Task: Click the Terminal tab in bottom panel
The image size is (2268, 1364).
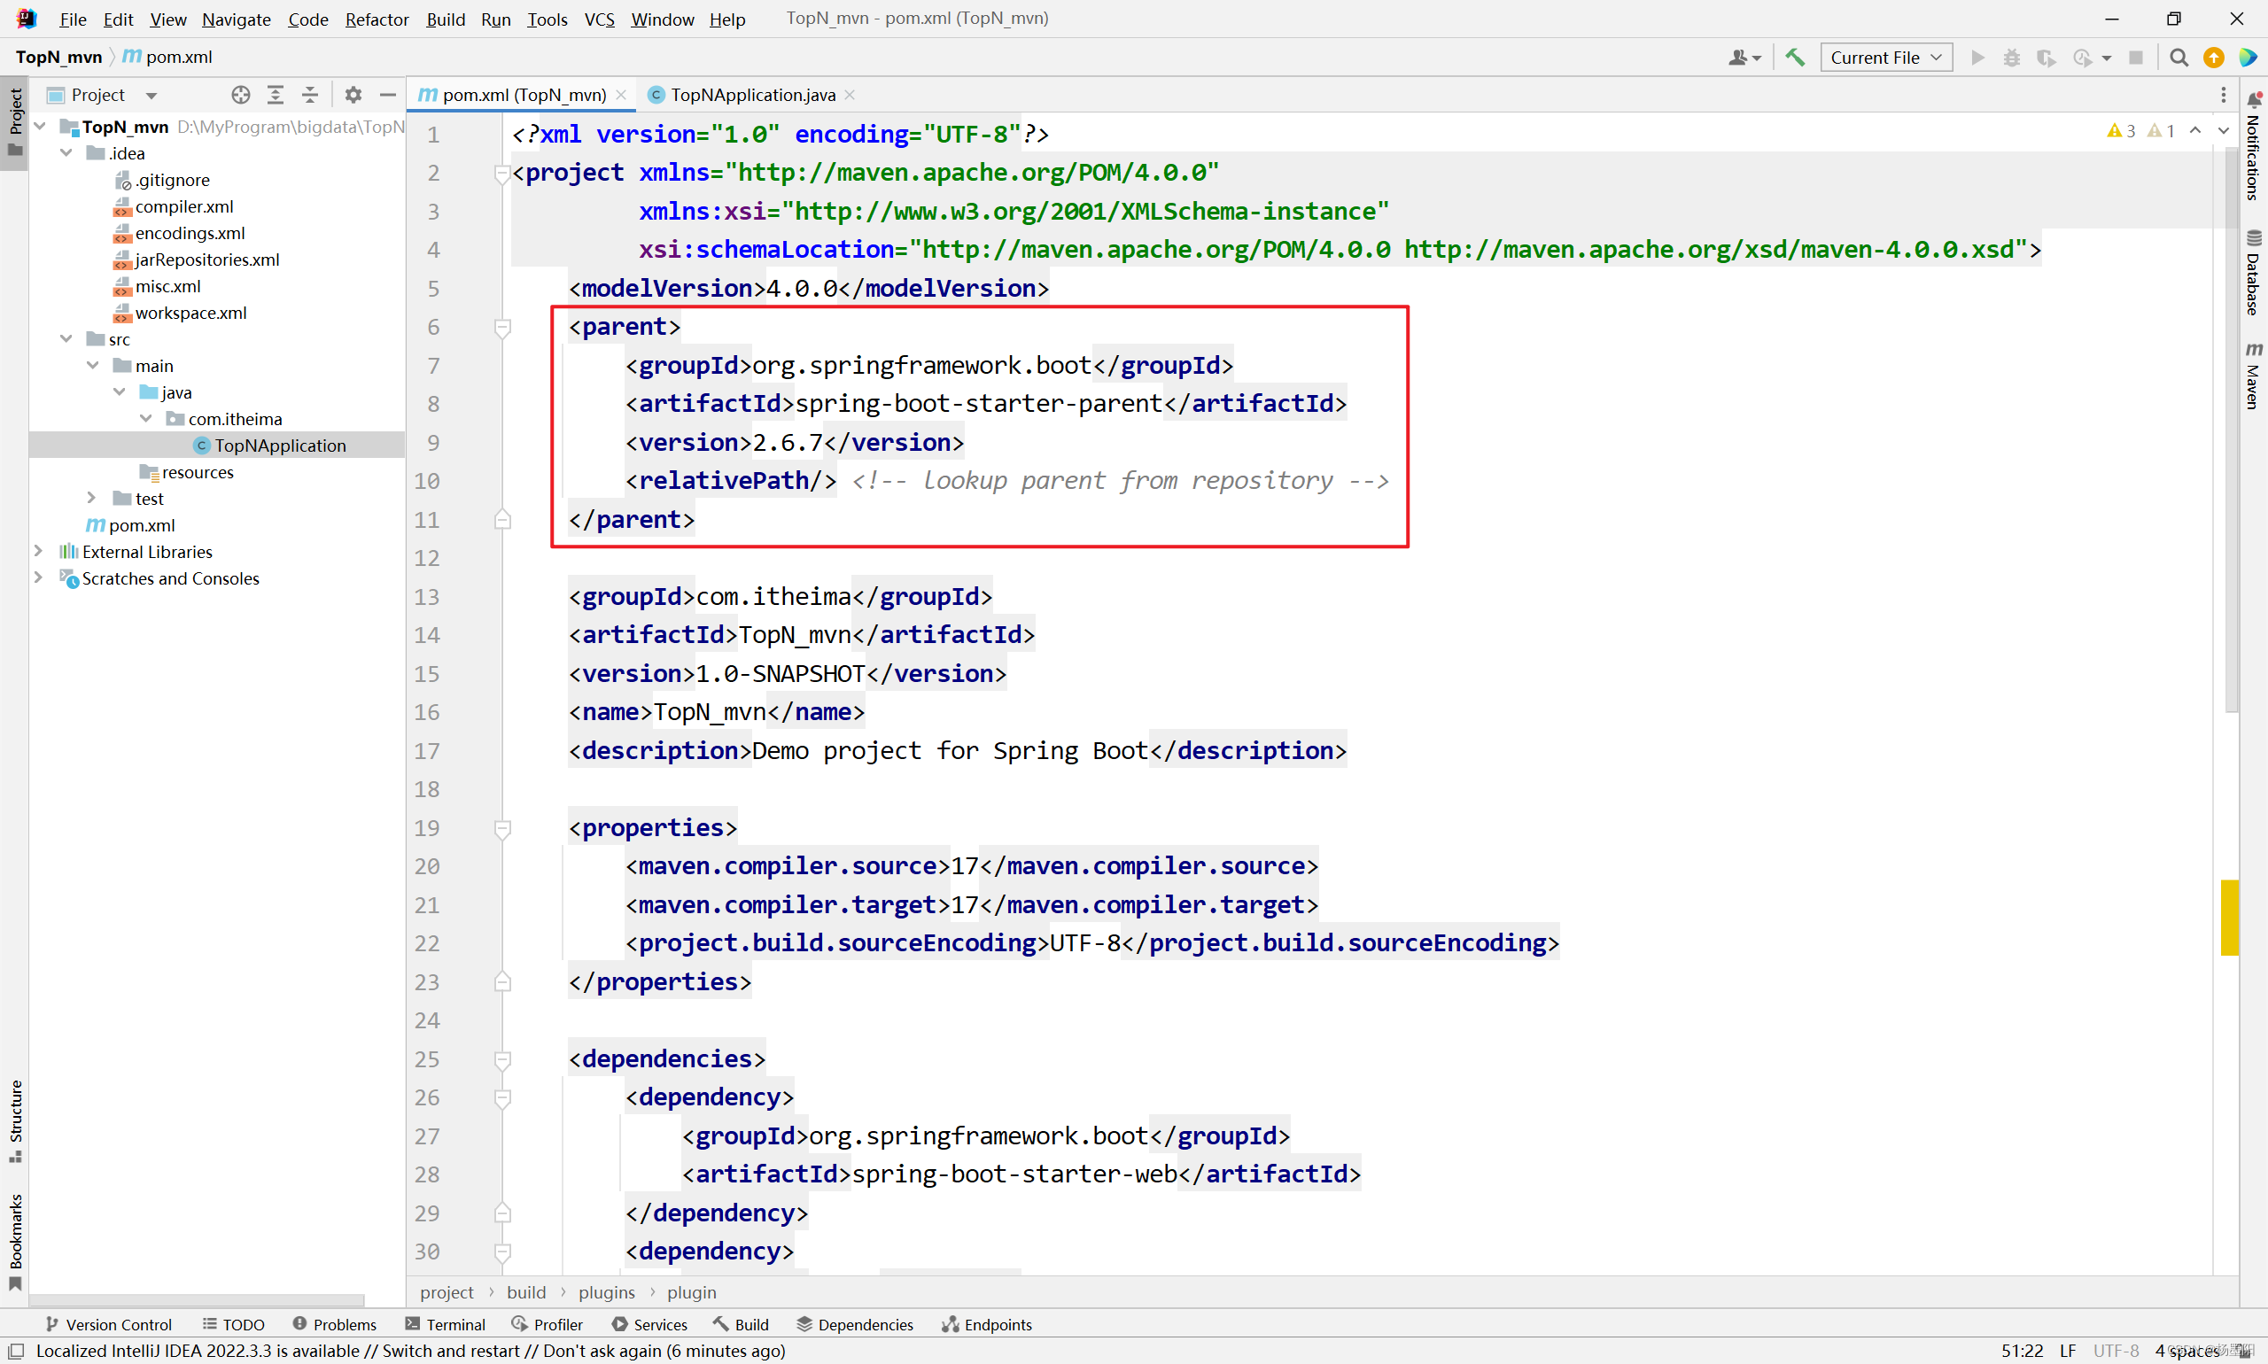Action: pyautogui.click(x=455, y=1323)
